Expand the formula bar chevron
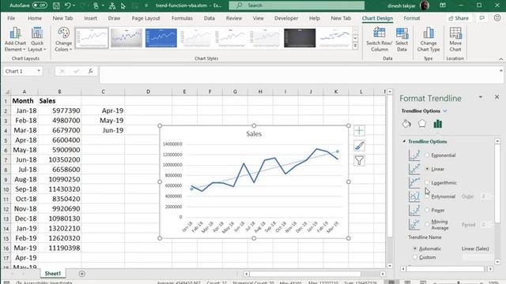This screenshot has height=284, width=506. point(500,71)
